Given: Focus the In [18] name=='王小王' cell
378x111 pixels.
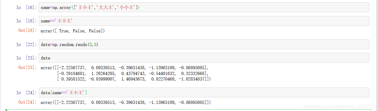Looking at the screenshot, I should coord(203,21).
